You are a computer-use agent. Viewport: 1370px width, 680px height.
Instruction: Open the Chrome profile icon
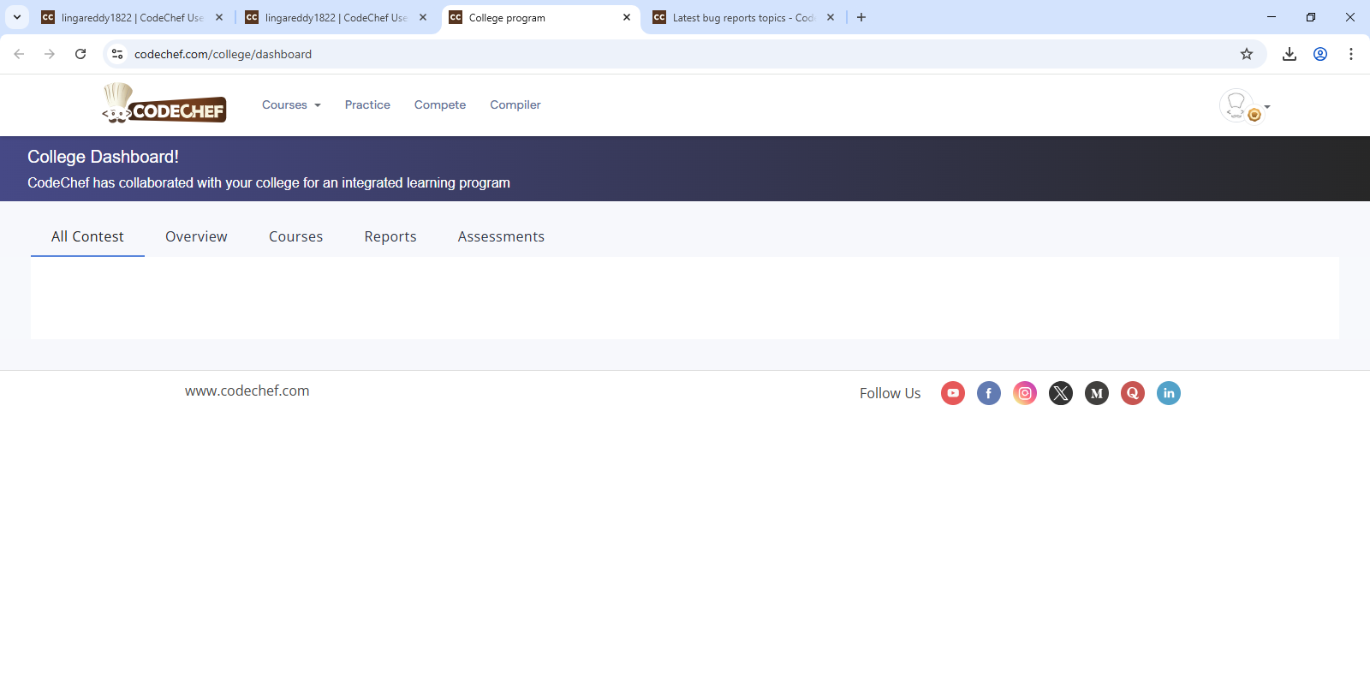[x=1320, y=54]
